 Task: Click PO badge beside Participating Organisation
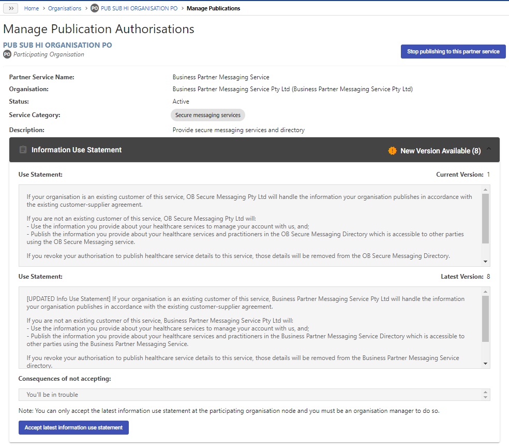pos(7,54)
